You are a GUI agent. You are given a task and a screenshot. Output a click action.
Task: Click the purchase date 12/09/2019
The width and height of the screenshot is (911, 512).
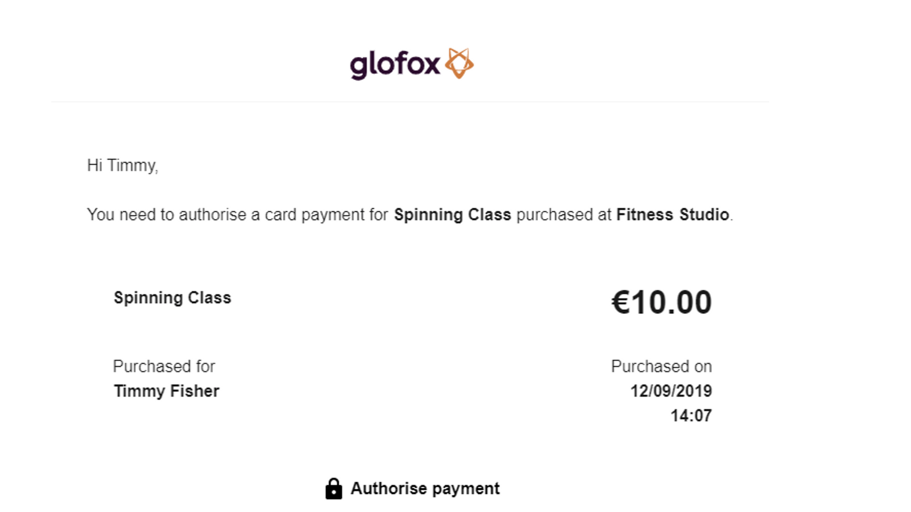pos(670,391)
